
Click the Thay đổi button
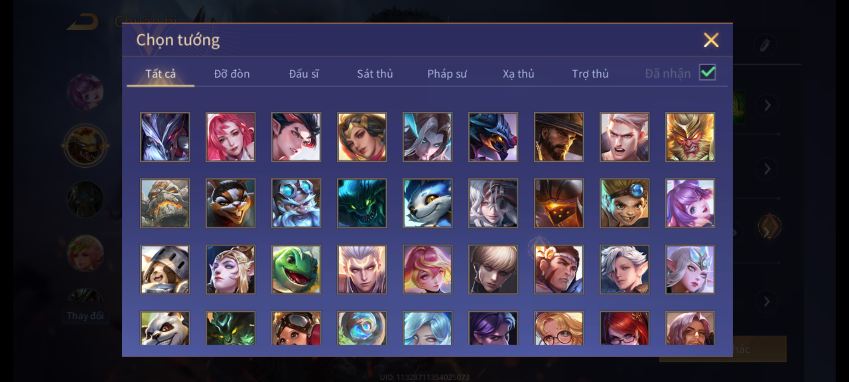(x=85, y=316)
